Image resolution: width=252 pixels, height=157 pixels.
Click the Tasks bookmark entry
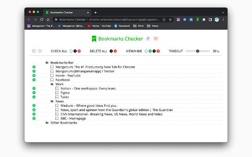(65, 97)
